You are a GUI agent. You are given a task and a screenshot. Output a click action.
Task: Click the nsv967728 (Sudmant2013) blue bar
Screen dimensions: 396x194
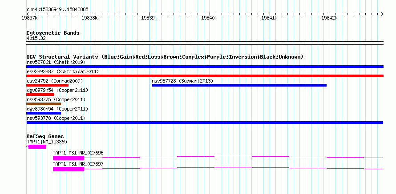point(239,85)
